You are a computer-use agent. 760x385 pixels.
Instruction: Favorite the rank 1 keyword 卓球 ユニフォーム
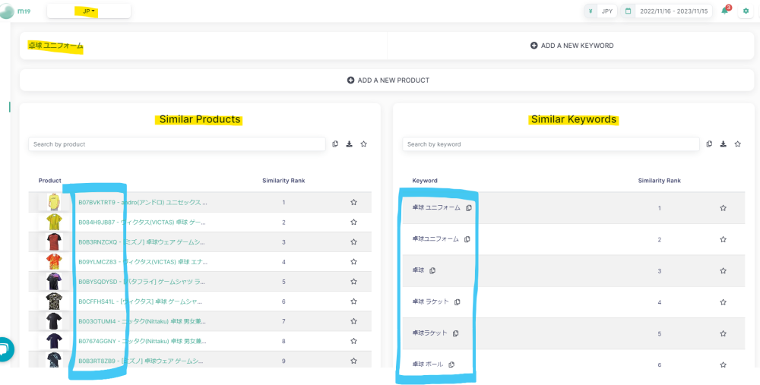(x=723, y=208)
